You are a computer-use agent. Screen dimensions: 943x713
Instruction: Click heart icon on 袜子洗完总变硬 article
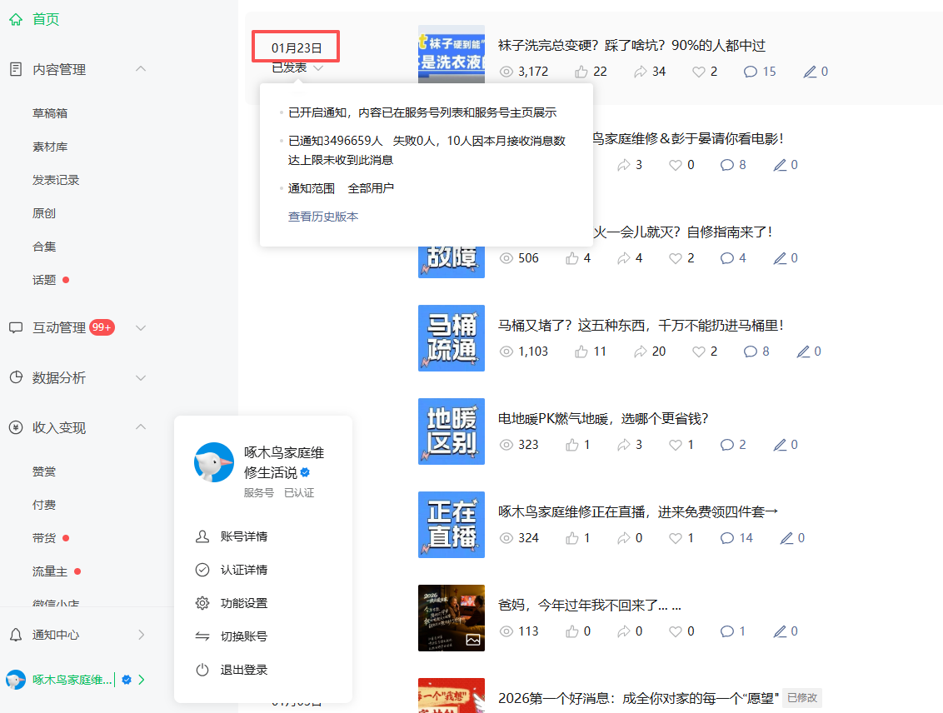click(x=698, y=72)
